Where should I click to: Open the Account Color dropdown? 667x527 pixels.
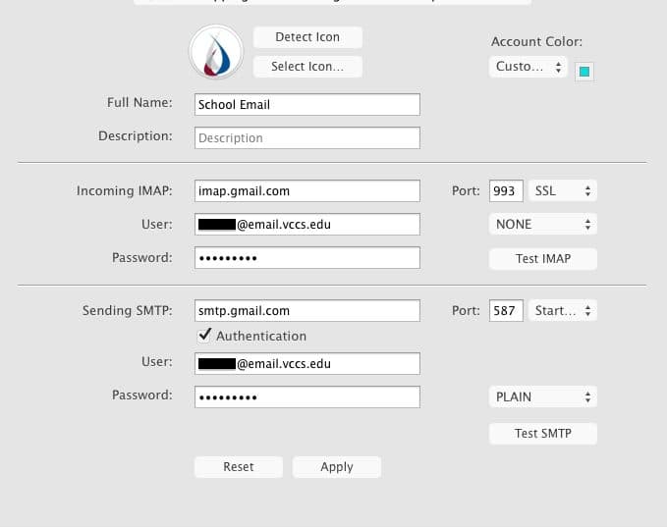[x=528, y=67]
